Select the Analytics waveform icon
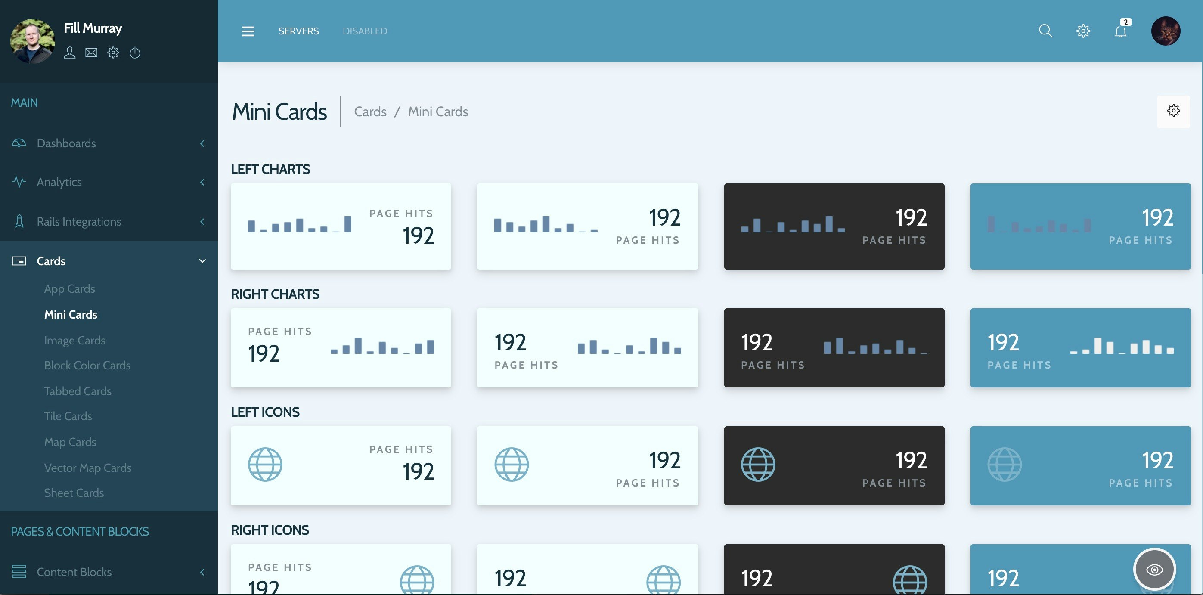The height and width of the screenshot is (595, 1203). pos(19,182)
